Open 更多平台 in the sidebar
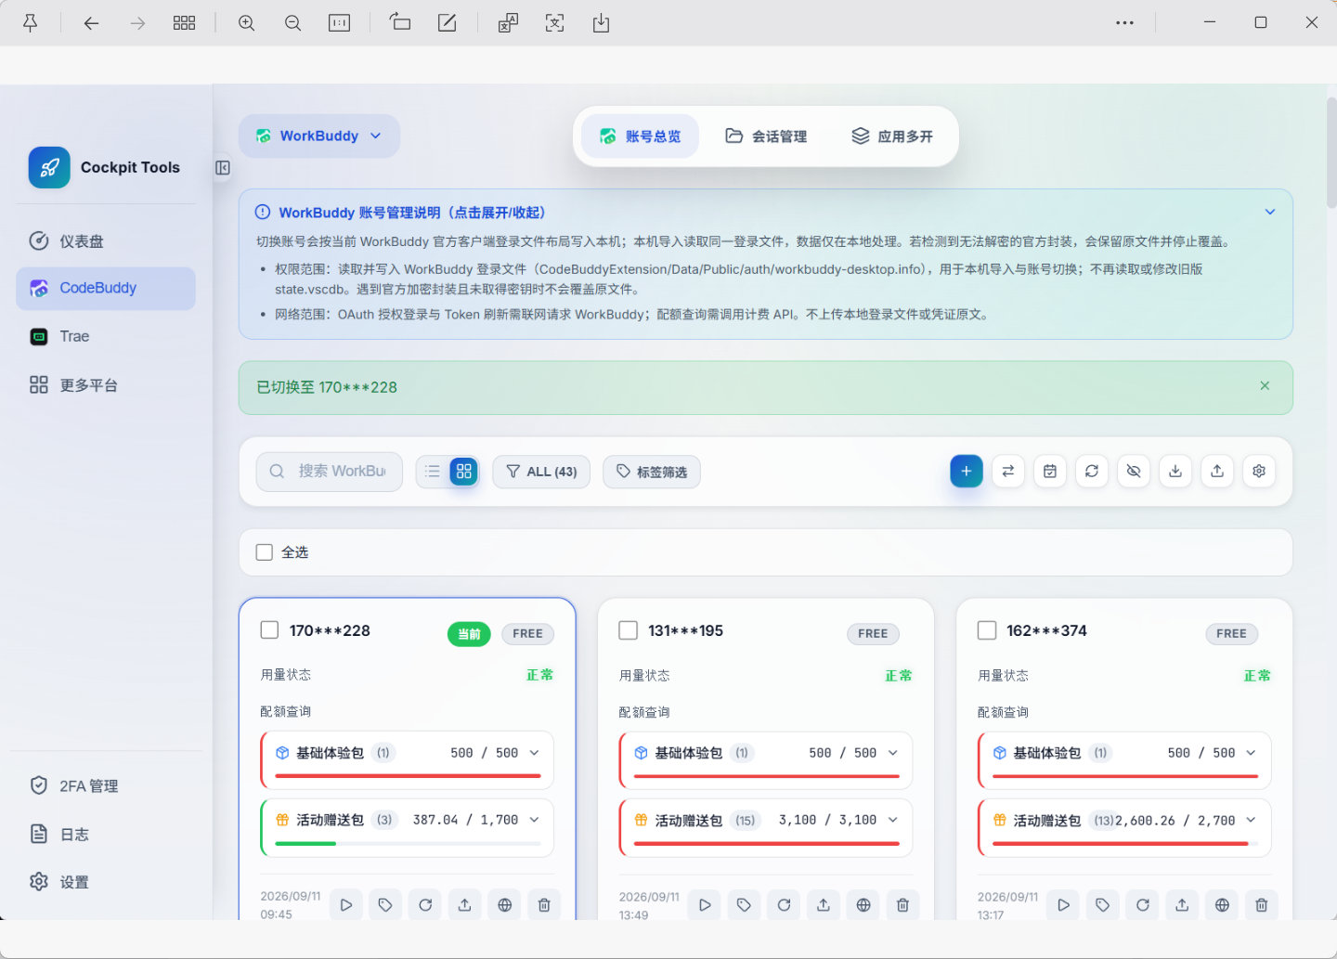Screen dimensions: 1337x959 coord(106,385)
